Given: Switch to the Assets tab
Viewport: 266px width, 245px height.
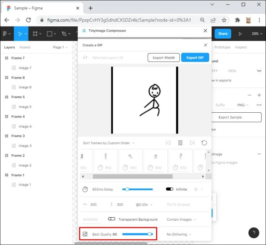Looking at the screenshot, I should (x=25, y=47).
